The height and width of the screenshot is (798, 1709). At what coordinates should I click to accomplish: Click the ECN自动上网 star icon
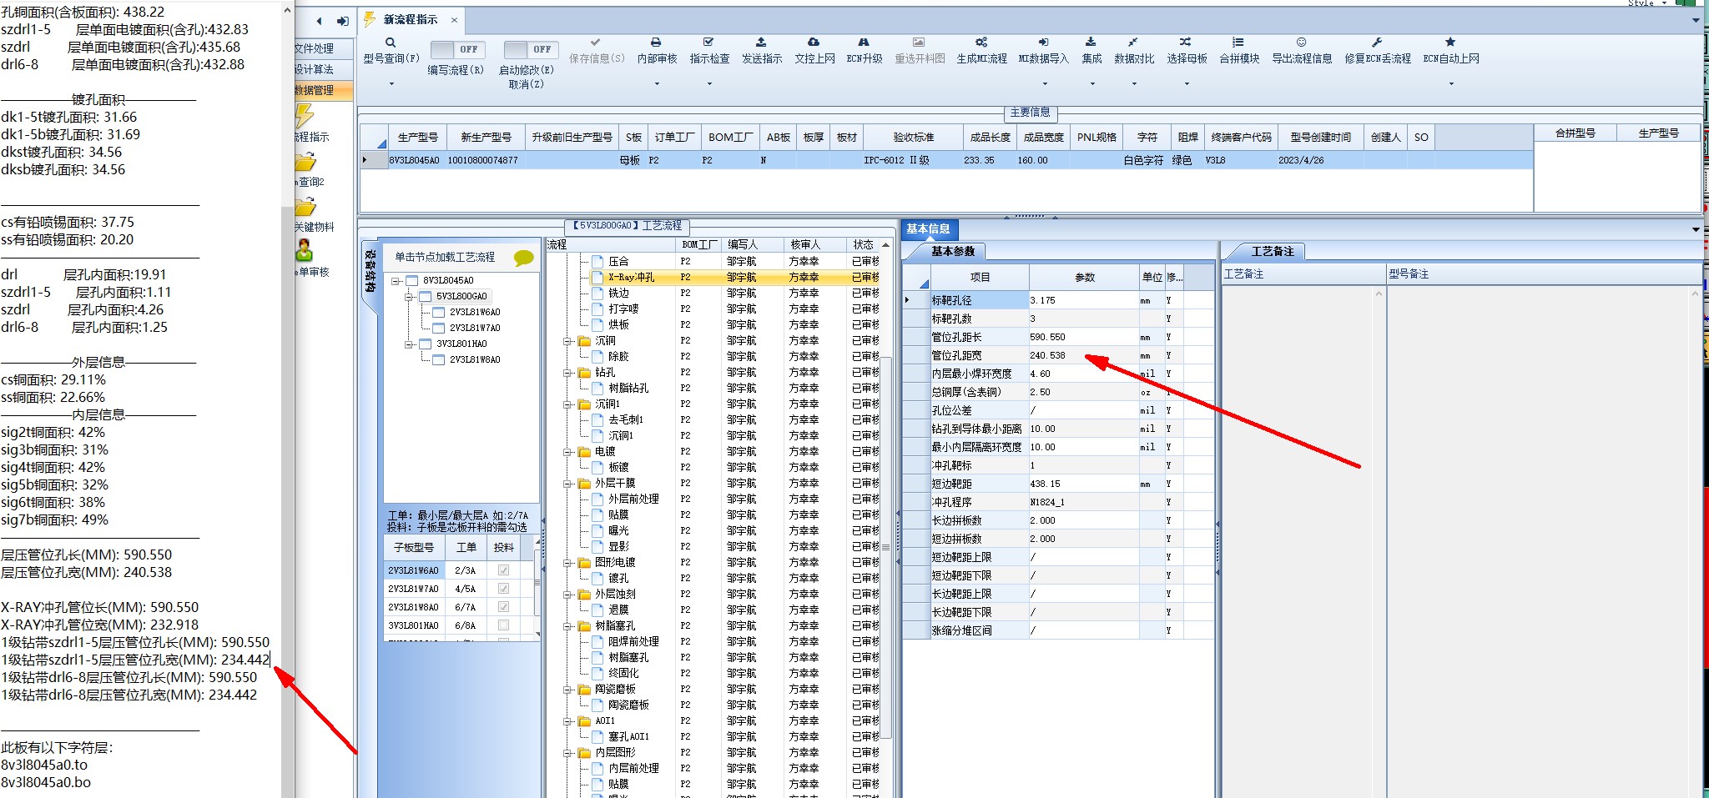[x=1450, y=42]
